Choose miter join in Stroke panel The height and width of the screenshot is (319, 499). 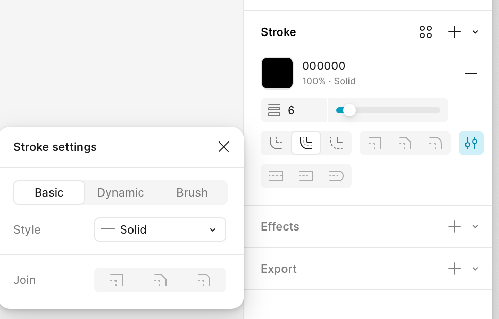click(375, 143)
